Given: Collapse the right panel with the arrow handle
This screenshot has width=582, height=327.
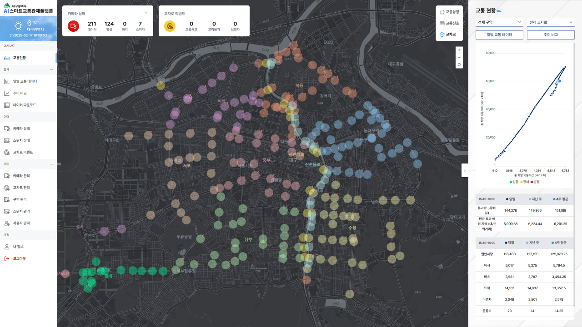Looking at the screenshot, I should (x=465, y=170).
